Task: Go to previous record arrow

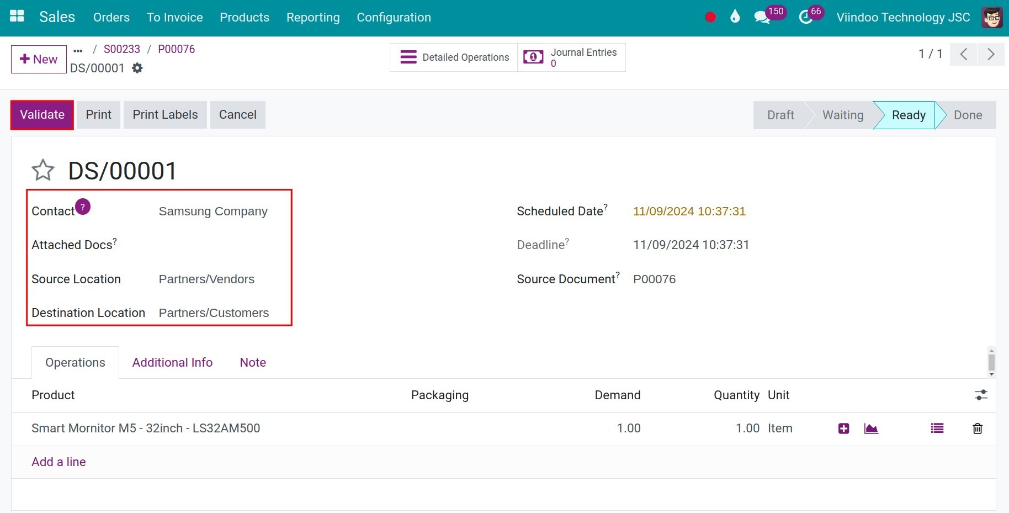Action: [x=964, y=54]
